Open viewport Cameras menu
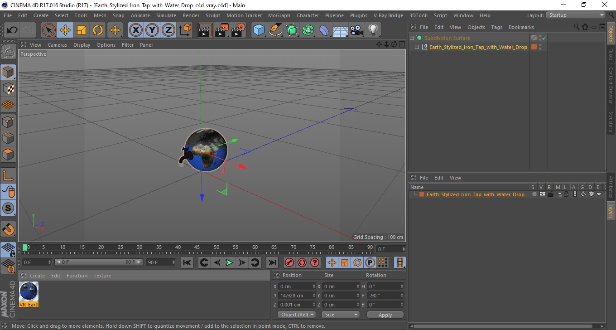Viewport: 616px width, 330px height. tap(57, 45)
